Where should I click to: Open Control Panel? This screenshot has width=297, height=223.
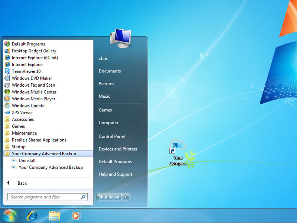point(112,136)
